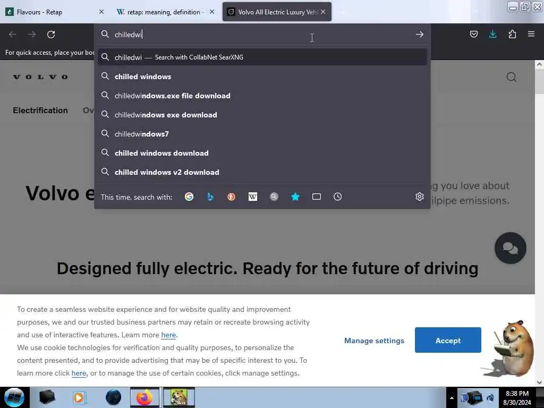The image size is (544, 408).
Task: Search with the grey magnifier engine icon
Action: 274,197
